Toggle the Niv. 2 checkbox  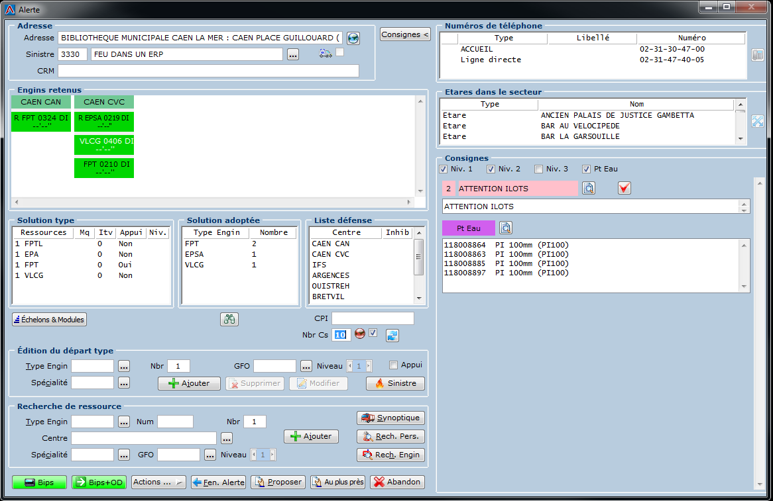[x=491, y=169]
